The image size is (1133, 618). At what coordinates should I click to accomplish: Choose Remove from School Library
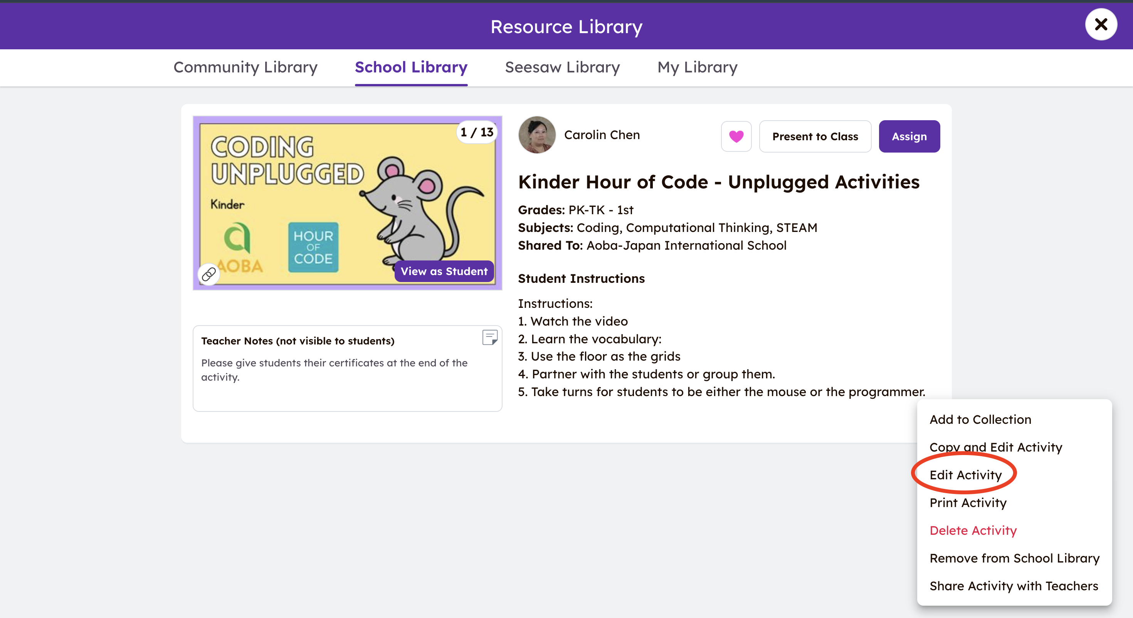coord(1014,558)
